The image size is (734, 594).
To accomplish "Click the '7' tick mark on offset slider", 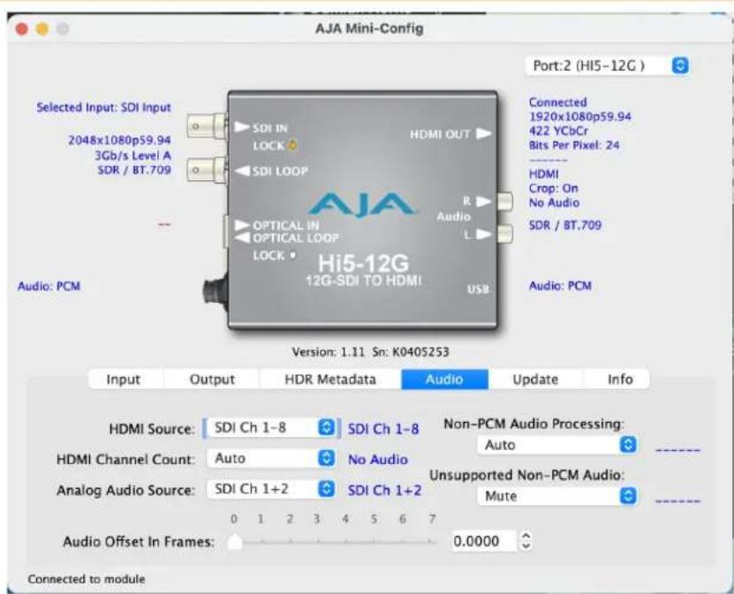I will pos(432,519).
